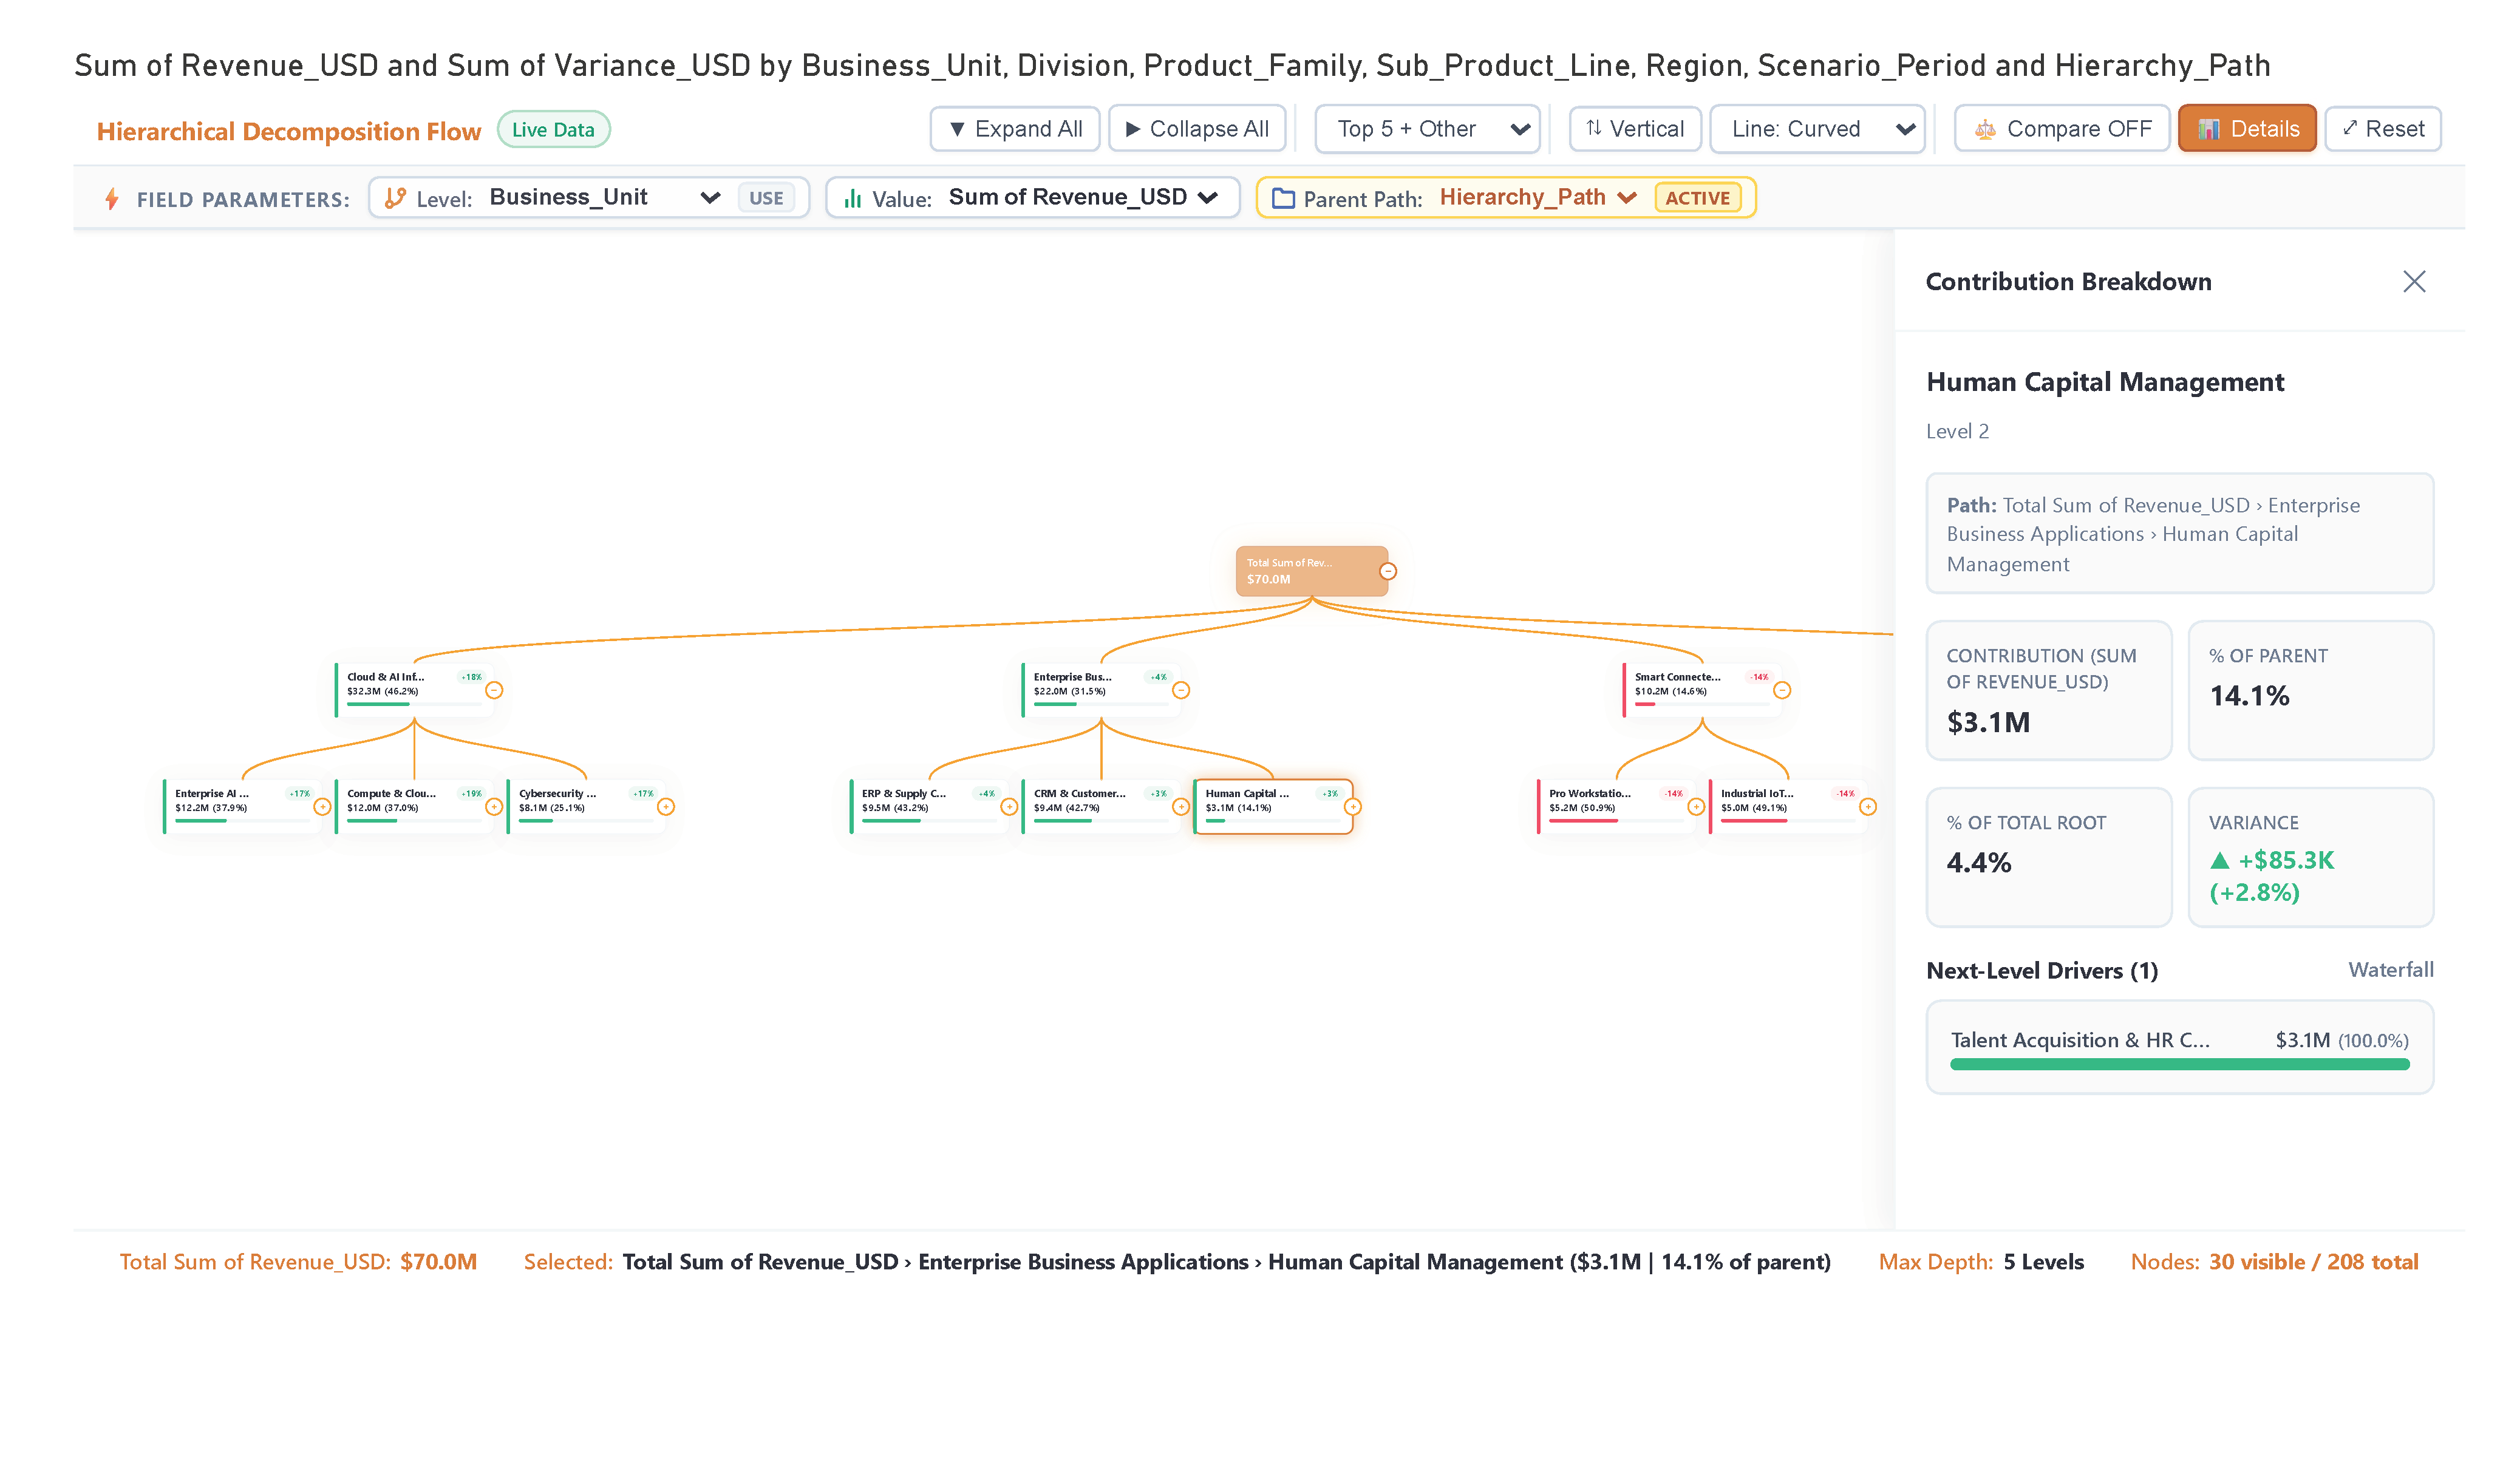Viewport: 2520px width, 1457px height.
Task: Expand the ERP & Supply C... node
Action: point(1009,807)
